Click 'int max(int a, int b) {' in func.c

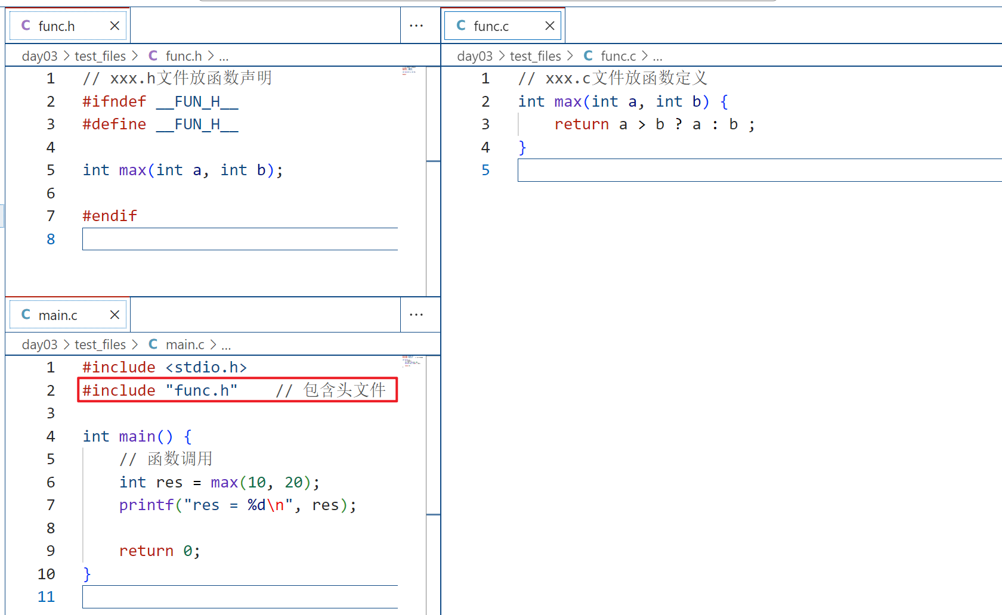(623, 101)
